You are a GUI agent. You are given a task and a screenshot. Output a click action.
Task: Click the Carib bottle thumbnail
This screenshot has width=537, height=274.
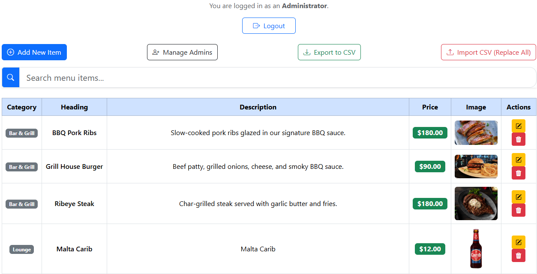pyautogui.click(x=476, y=248)
